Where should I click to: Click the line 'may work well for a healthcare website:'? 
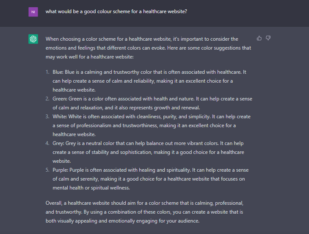point(90,57)
